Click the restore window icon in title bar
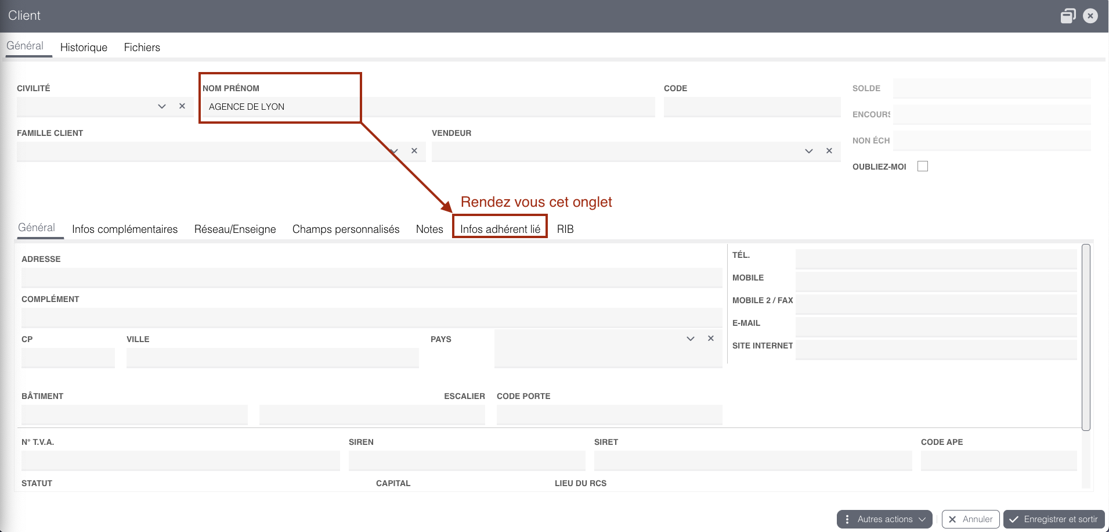Image resolution: width=1109 pixels, height=532 pixels. coord(1068,16)
